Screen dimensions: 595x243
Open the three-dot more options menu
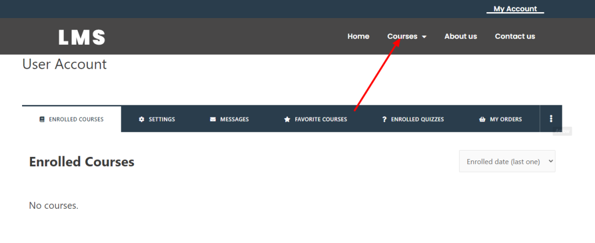coord(551,119)
